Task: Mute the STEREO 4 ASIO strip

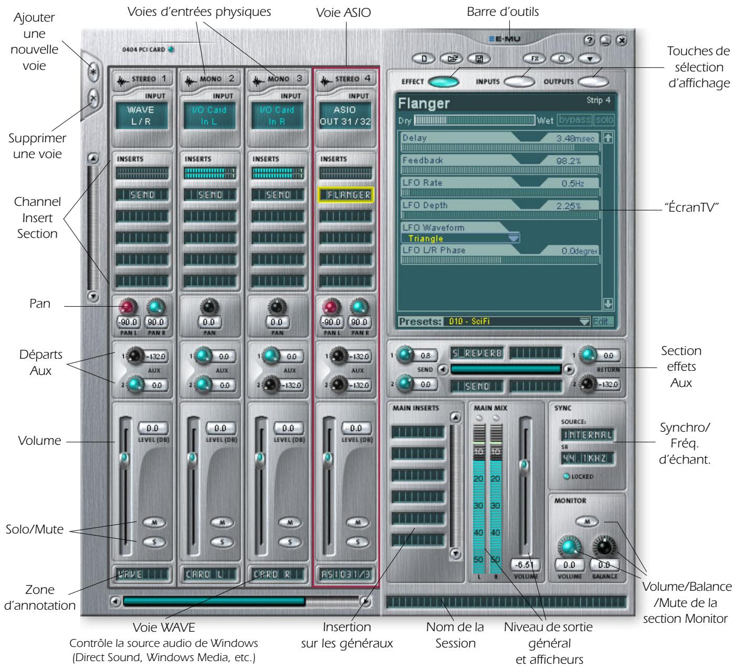Action: coord(358,522)
